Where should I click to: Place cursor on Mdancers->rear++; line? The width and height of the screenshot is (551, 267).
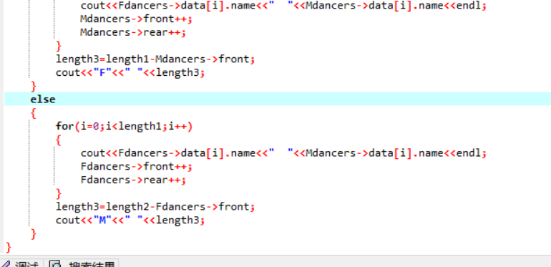tap(132, 32)
